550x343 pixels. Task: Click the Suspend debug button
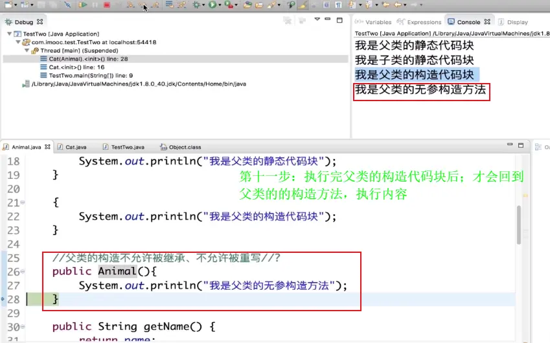point(95,5)
